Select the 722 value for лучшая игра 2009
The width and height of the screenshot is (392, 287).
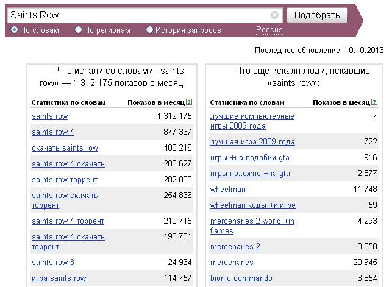(x=371, y=141)
